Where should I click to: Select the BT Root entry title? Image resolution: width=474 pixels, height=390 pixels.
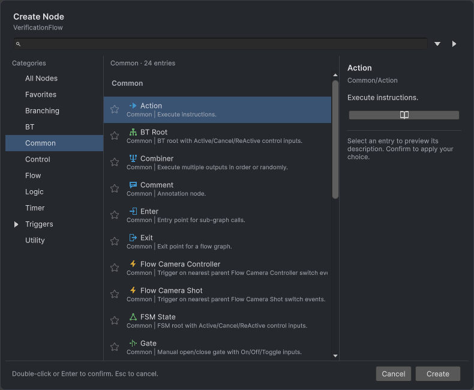(x=154, y=132)
